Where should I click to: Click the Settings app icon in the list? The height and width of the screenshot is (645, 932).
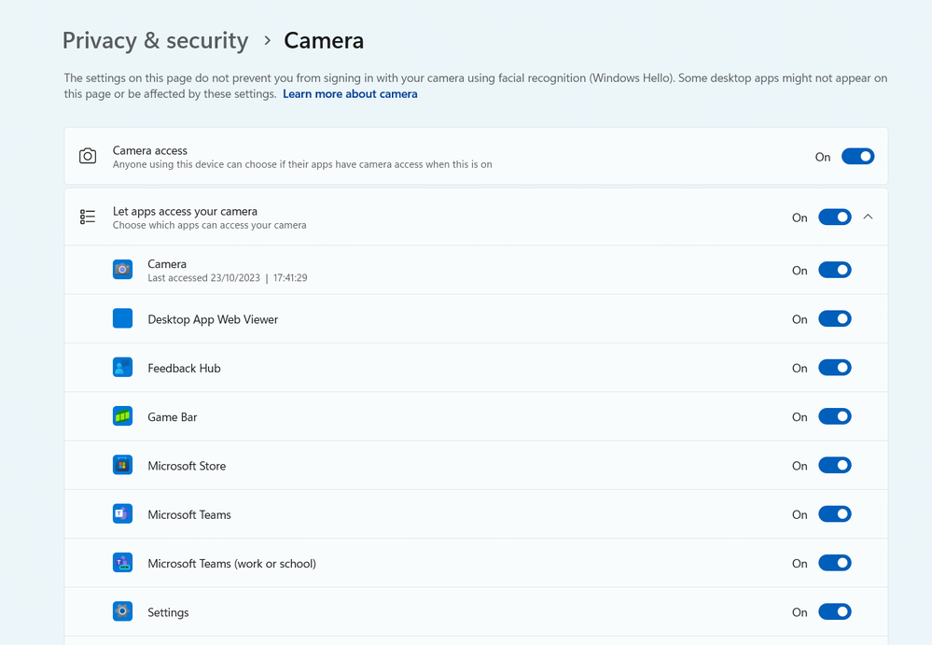(x=122, y=611)
